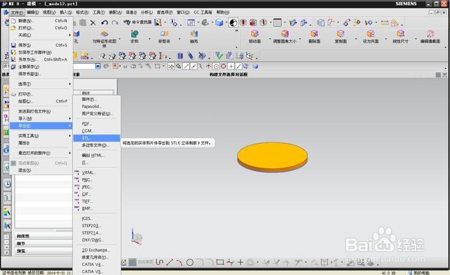This screenshot has height=275, width=450.
Task: Open the Edit (编辑) menu
Action: coord(33,12)
